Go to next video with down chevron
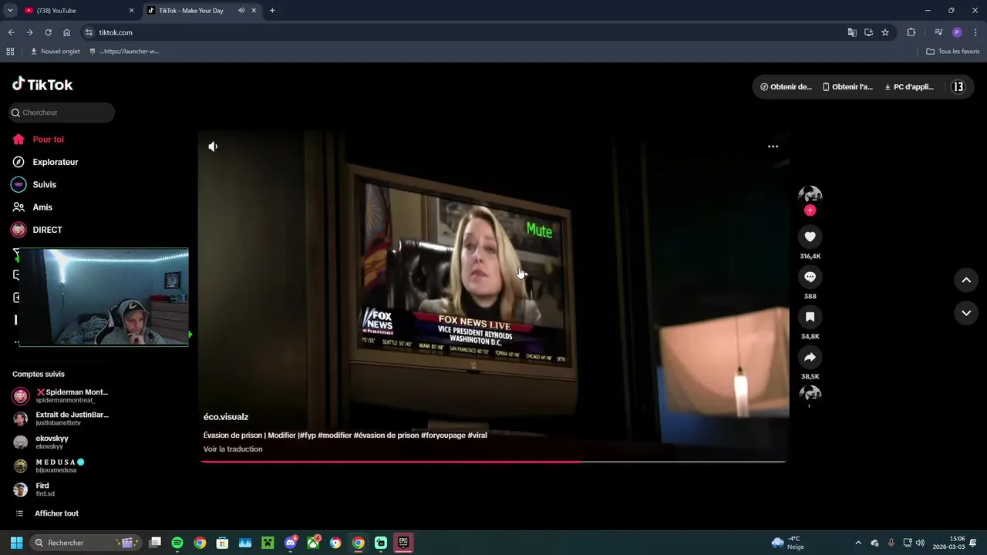Screen dimensions: 987x555 [x=966, y=313]
